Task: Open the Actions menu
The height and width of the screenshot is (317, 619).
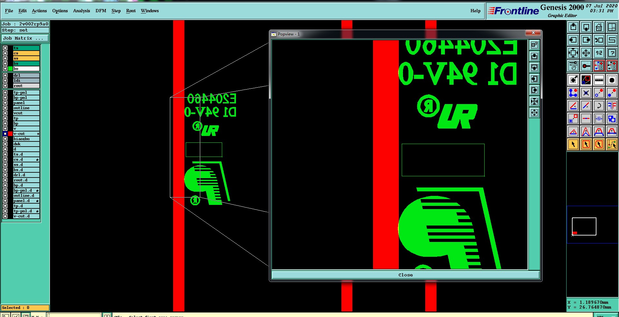Action: click(x=39, y=11)
